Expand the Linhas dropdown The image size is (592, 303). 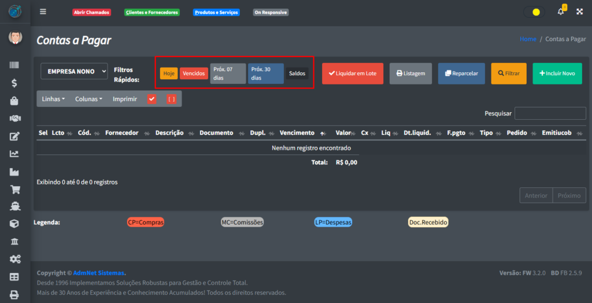click(x=53, y=99)
